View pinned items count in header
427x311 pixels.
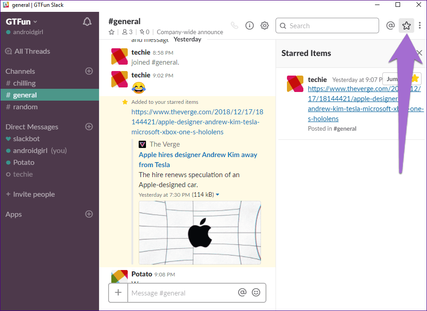coord(145,32)
